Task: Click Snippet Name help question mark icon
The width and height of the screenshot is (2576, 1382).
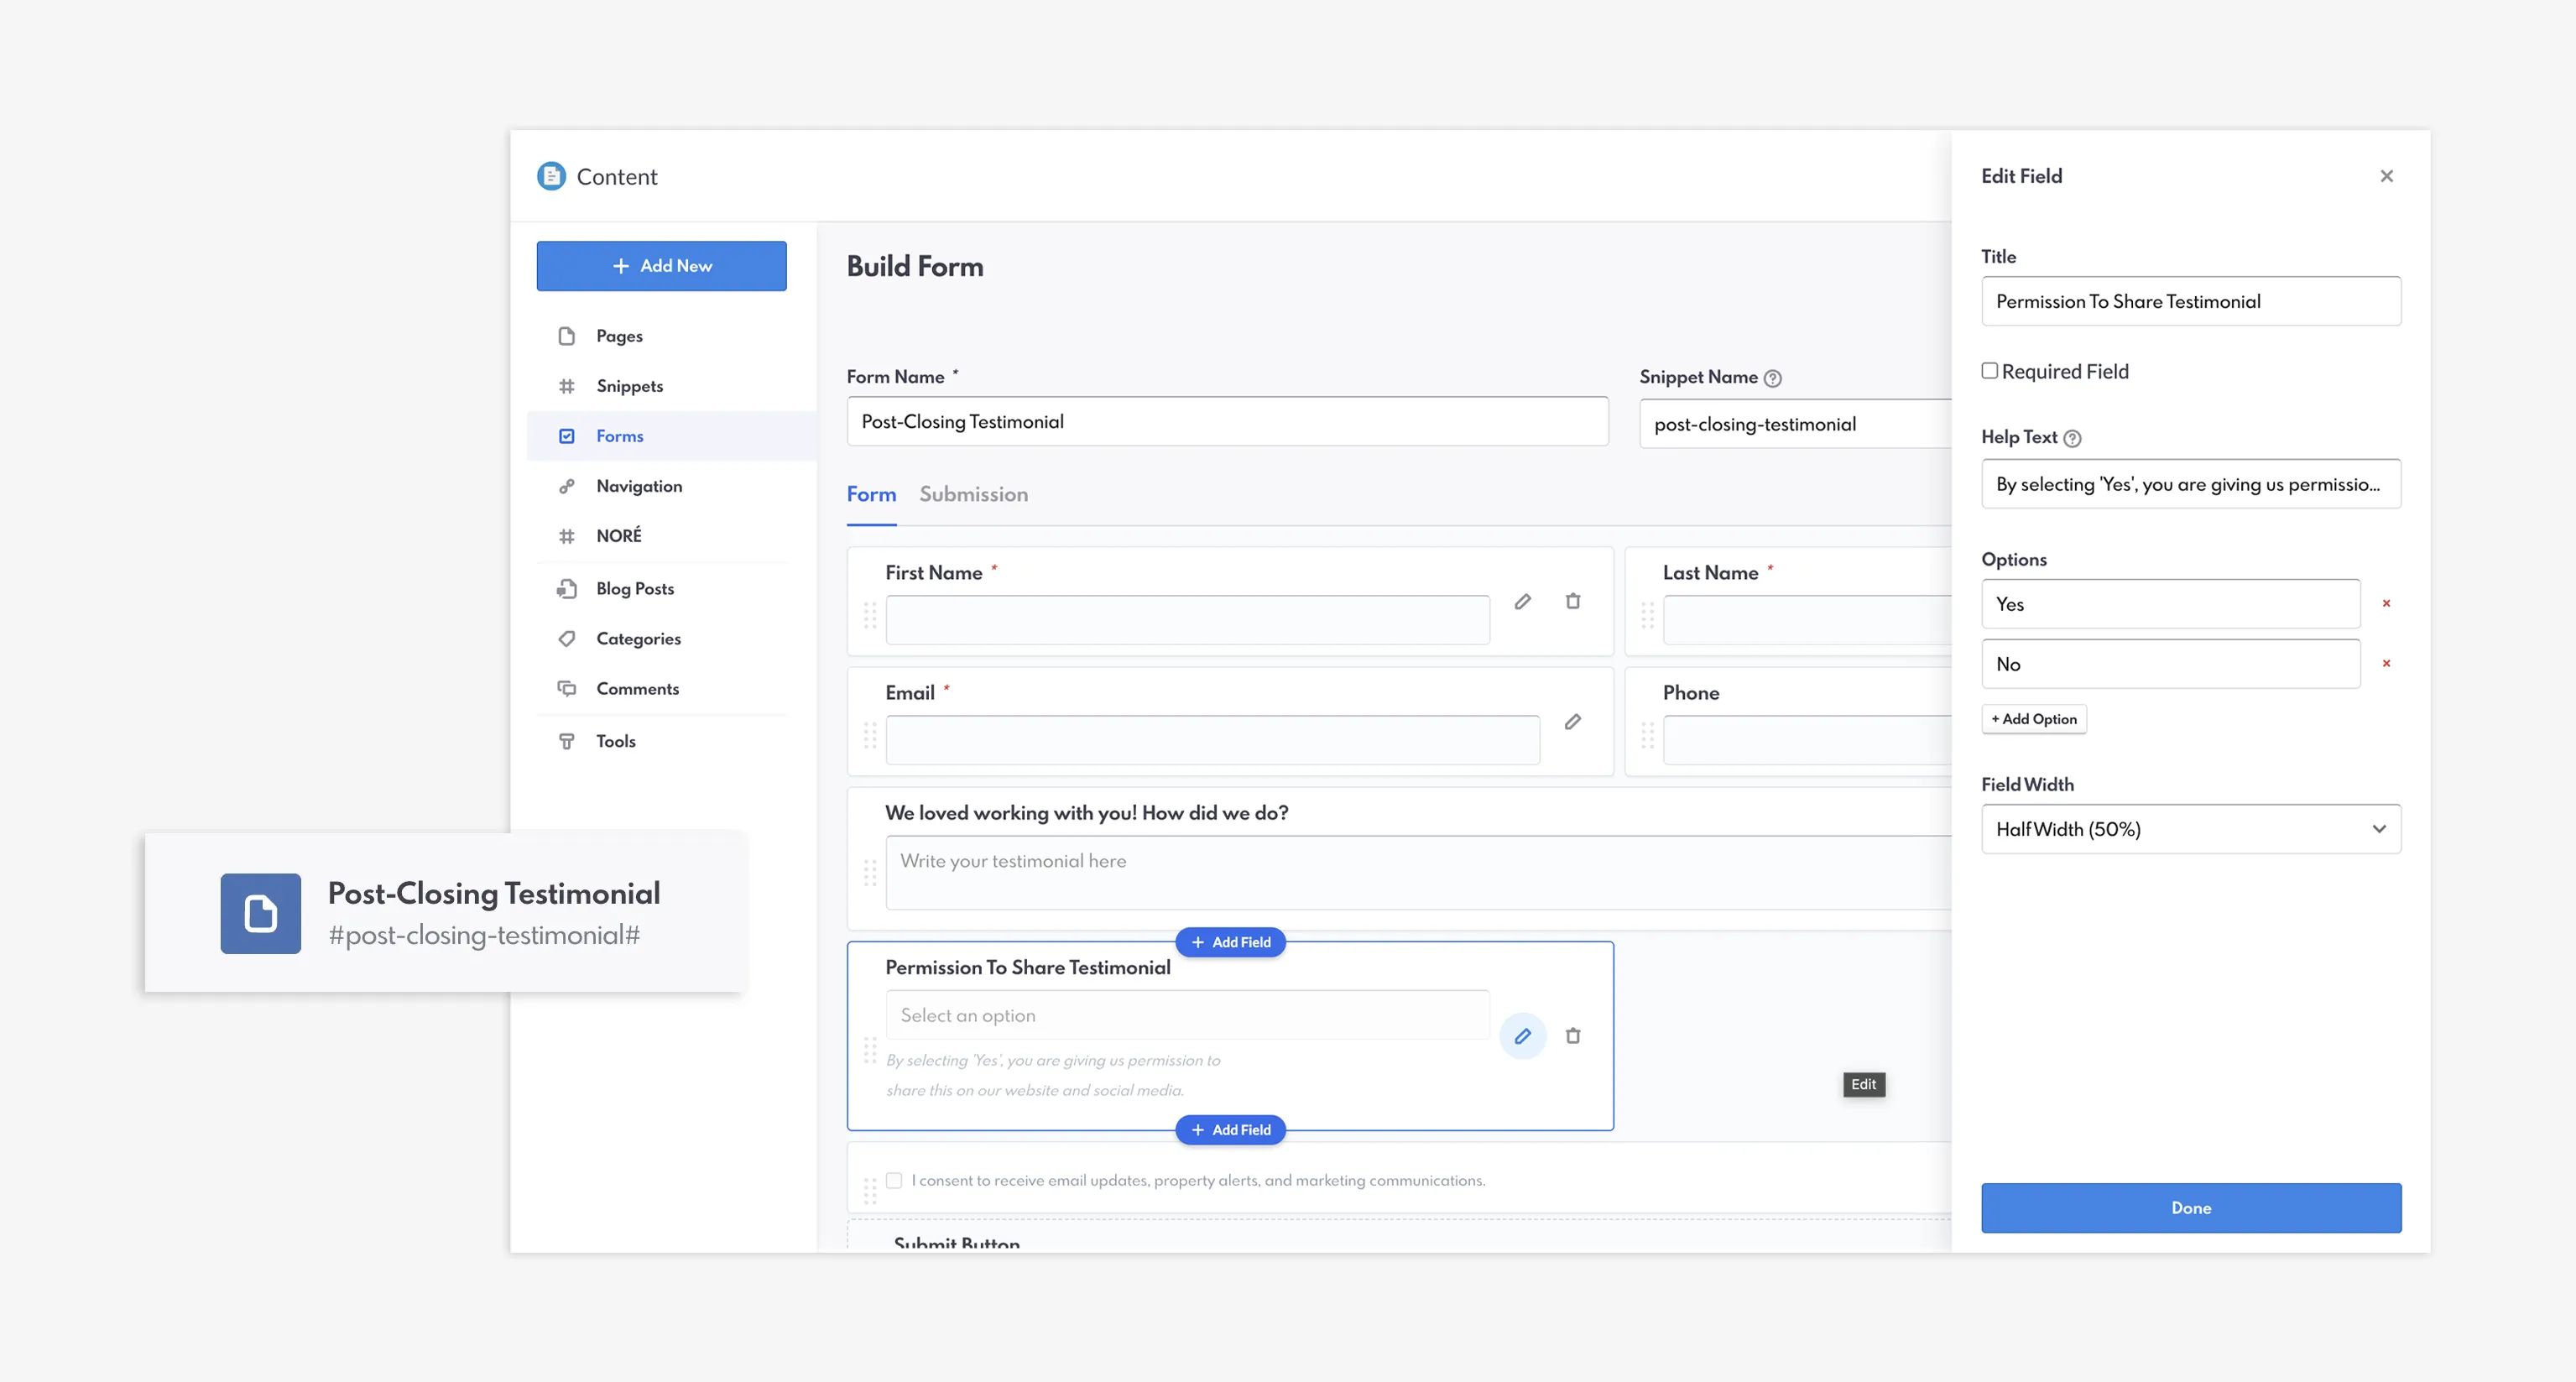Action: [1773, 378]
